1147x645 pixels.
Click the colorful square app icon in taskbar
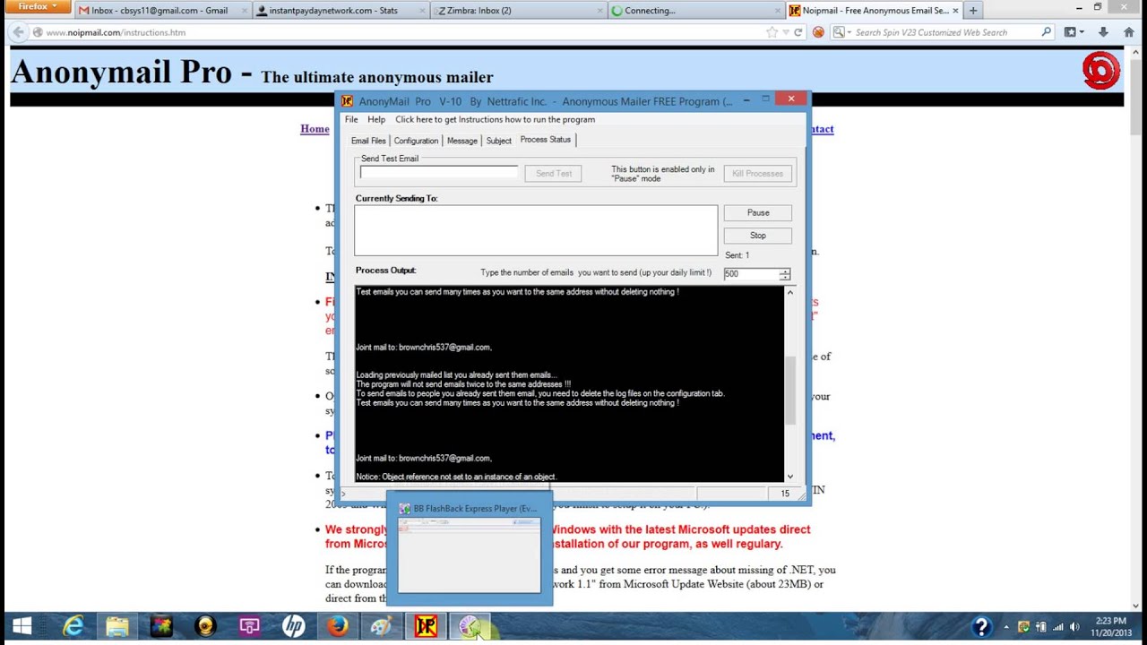(161, 626)
